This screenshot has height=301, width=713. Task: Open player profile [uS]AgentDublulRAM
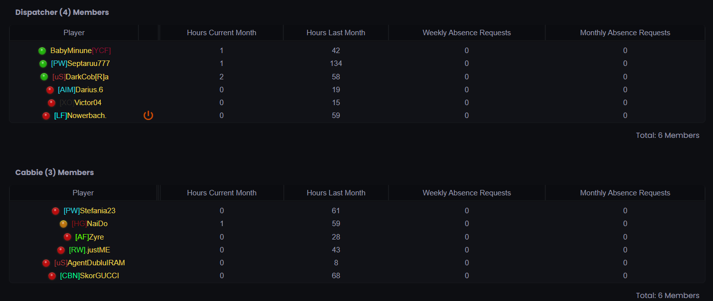click(90, 263)
